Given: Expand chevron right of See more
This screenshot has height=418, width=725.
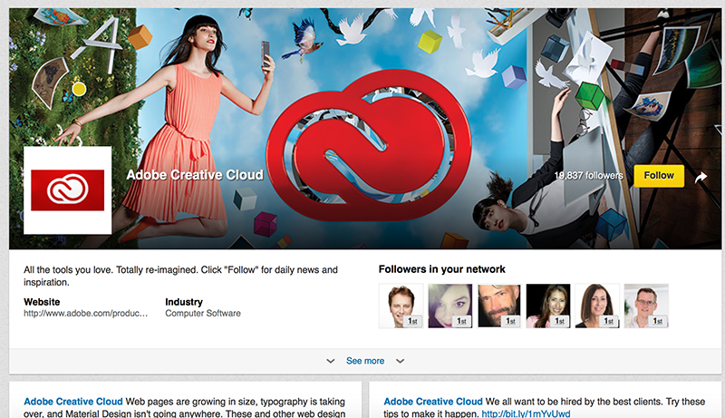Looking at the screenshot, I should click(x=401, y=361).
